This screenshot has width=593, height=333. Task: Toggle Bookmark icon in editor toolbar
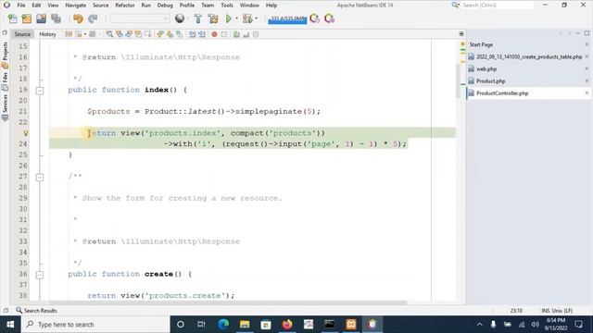[x=179, y=34]
